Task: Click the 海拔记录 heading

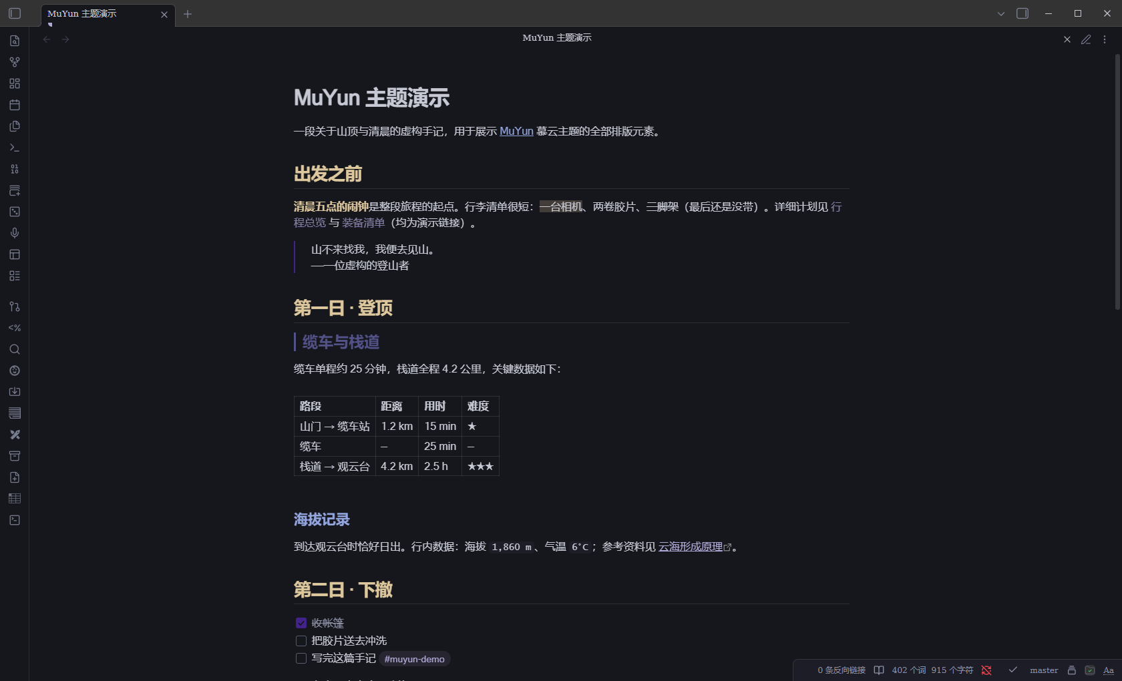Action: (322, 519)
